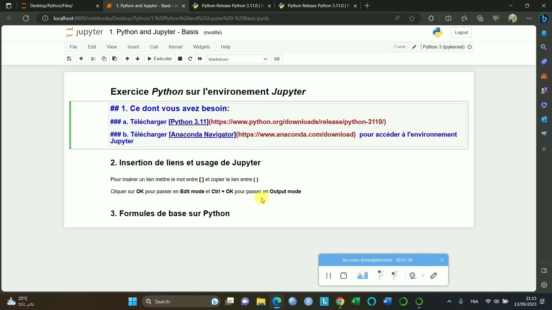
Task: Copy the selected cell in the Jupyter toolbar
Action: pos(104,59)
